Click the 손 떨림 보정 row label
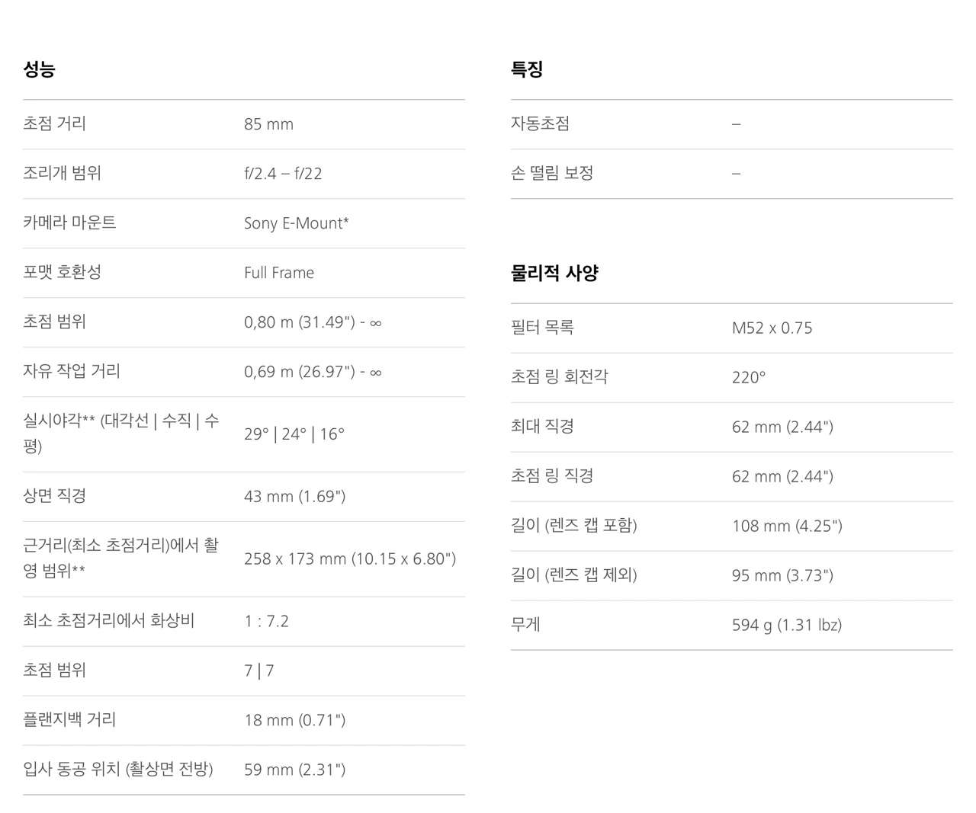 click(x=552, y=173)
